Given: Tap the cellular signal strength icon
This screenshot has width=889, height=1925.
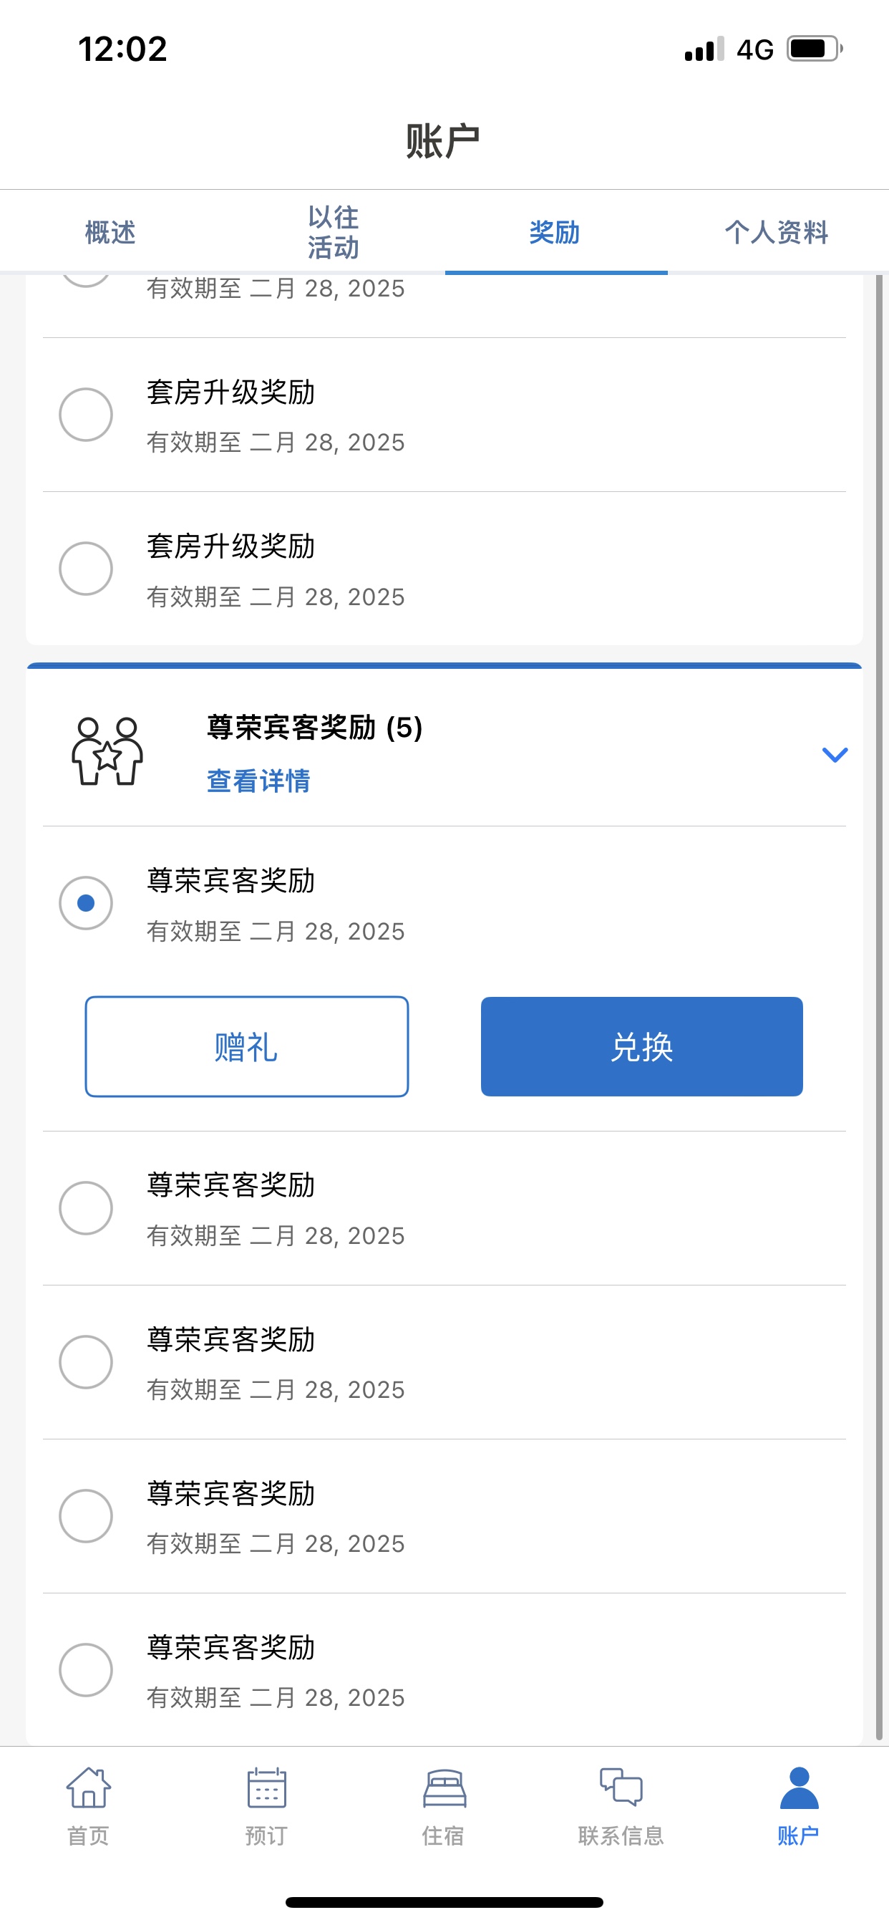Looking at the screenshot, I should tap(704, 49).
